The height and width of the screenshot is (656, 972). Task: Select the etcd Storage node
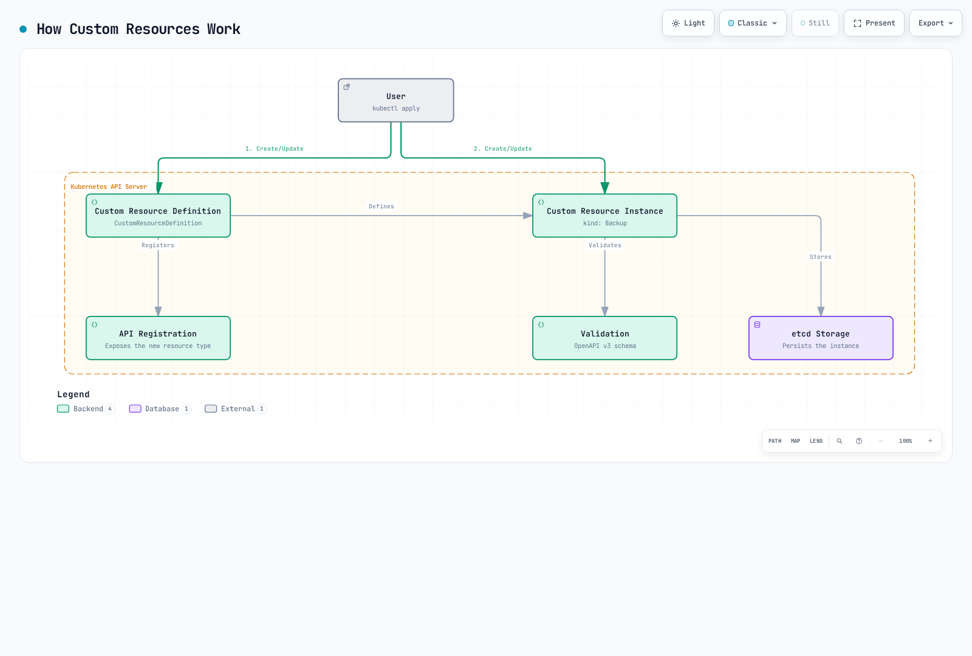coord(821,338)
